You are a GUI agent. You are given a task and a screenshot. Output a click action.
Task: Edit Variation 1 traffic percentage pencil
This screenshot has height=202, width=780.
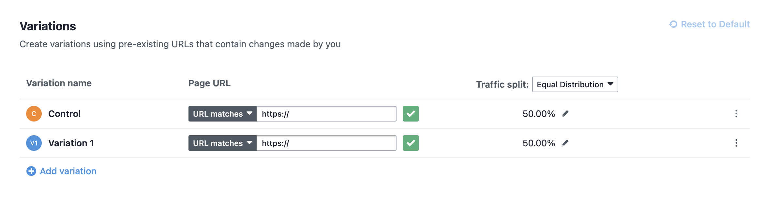point(565,143)
